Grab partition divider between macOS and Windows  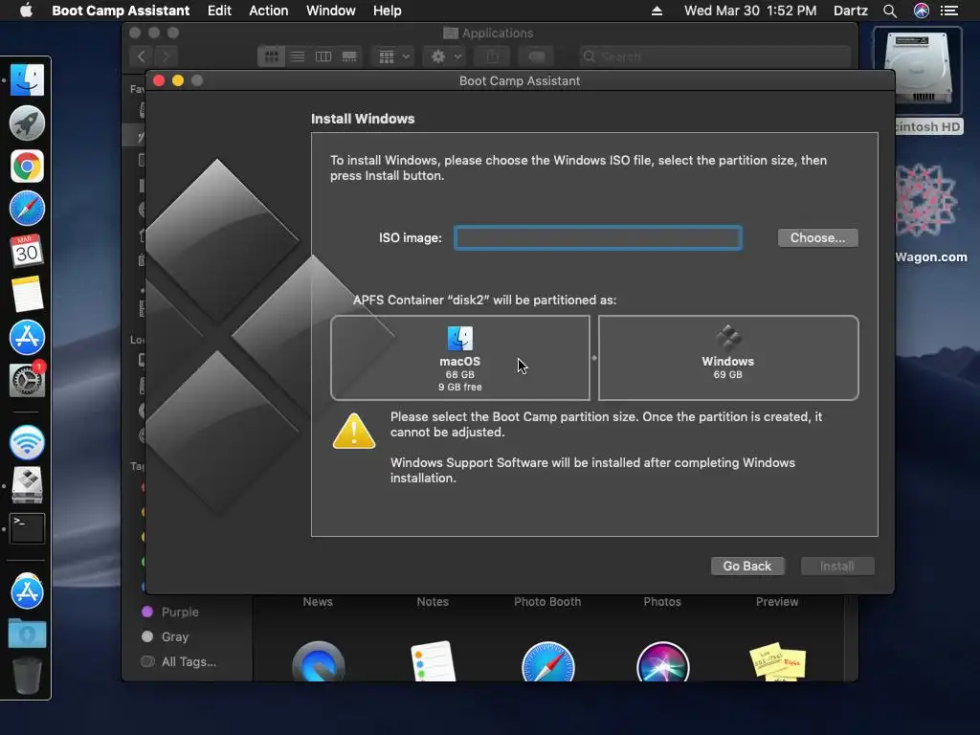(x=593, y=358)
